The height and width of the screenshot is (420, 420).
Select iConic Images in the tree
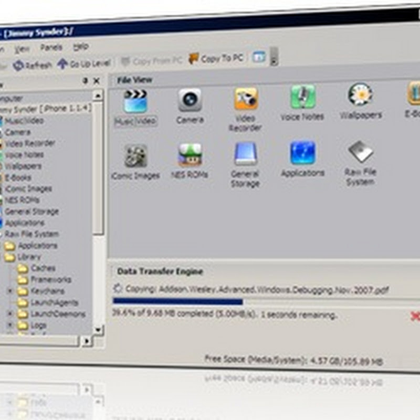pyautogui.click(x=28, y=189)
